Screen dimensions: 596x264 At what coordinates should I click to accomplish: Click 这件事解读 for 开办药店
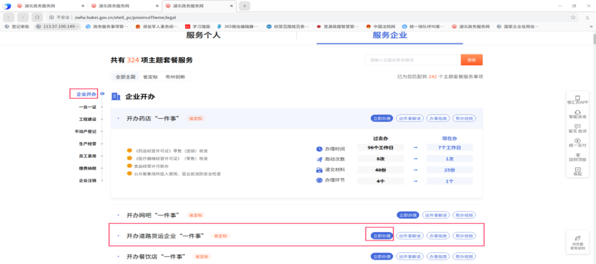(409, 118)
